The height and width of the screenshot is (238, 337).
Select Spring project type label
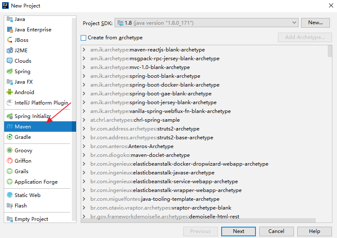point(22,72)
